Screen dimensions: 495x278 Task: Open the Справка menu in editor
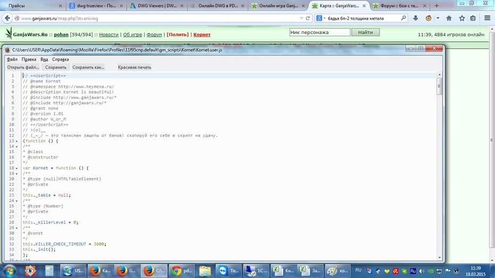pos(60,59)
